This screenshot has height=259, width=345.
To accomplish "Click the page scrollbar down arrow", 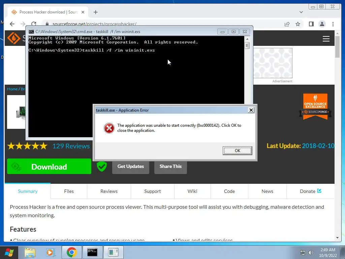I will tap(337, 238).
